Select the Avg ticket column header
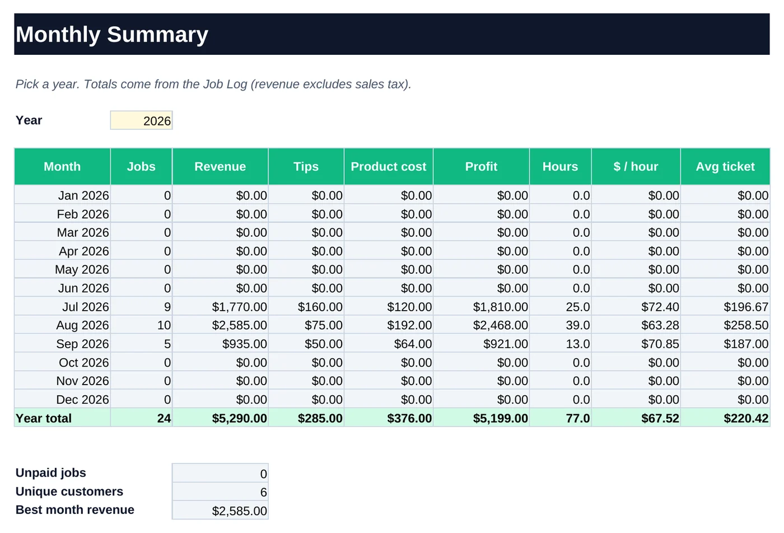 pos(725,166)
